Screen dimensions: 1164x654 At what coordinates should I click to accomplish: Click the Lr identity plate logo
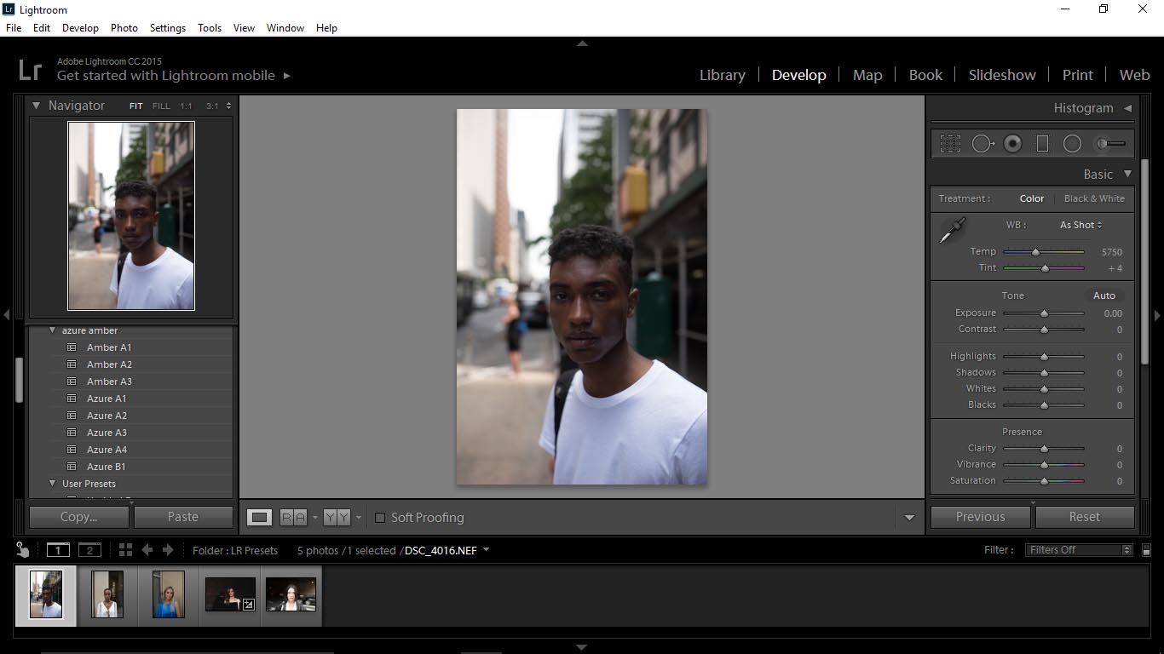pyautogui.click(x=30, y=69)
